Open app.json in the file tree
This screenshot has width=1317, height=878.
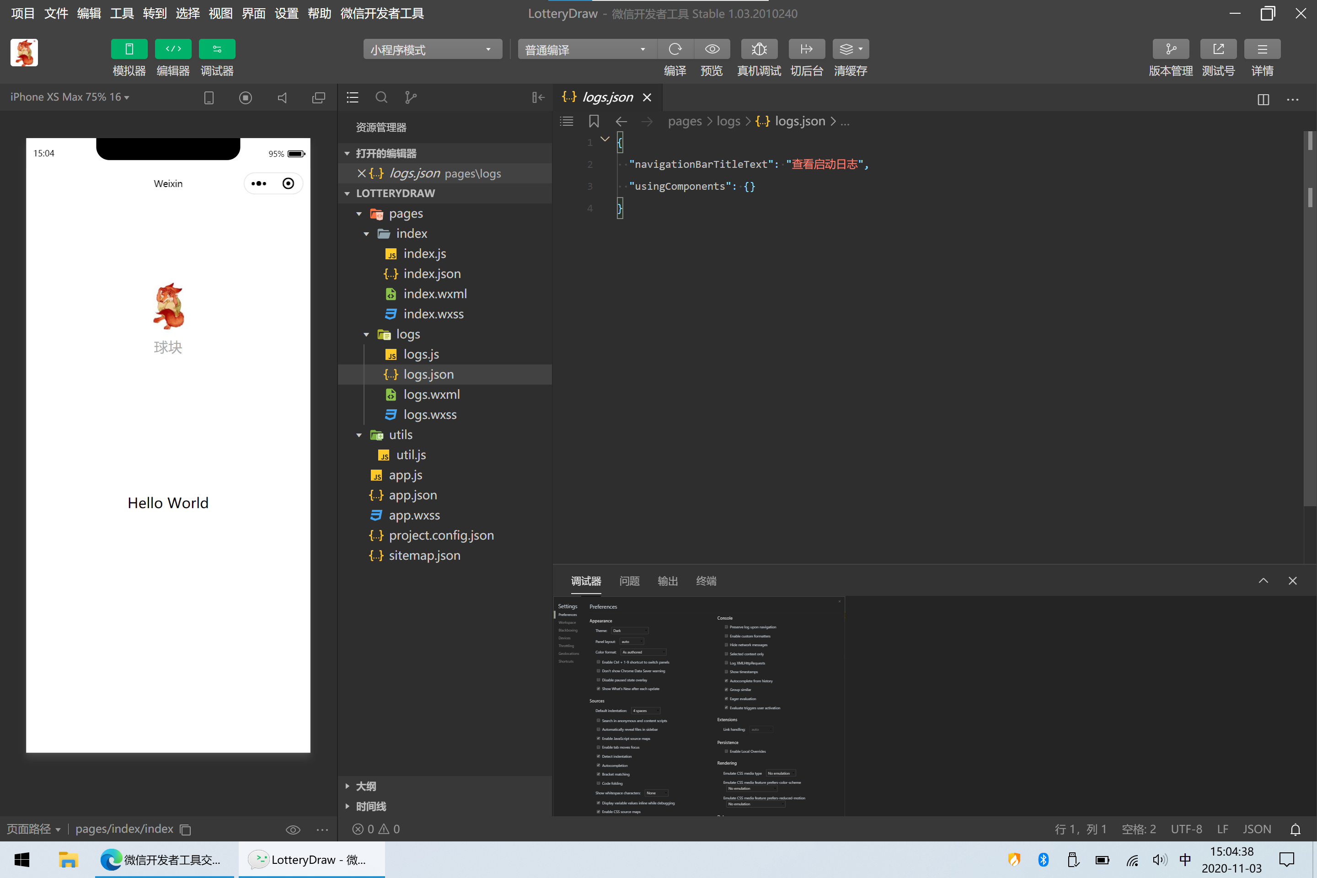coord(412,495)
